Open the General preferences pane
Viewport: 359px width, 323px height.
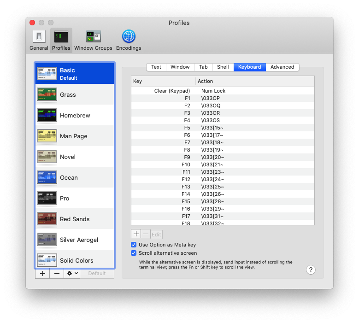(39, 41)
